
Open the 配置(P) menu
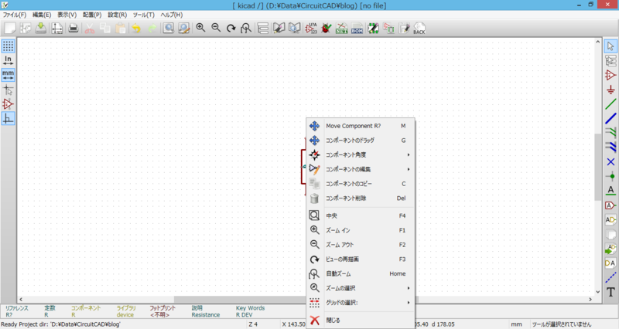(x=92, y=15)
